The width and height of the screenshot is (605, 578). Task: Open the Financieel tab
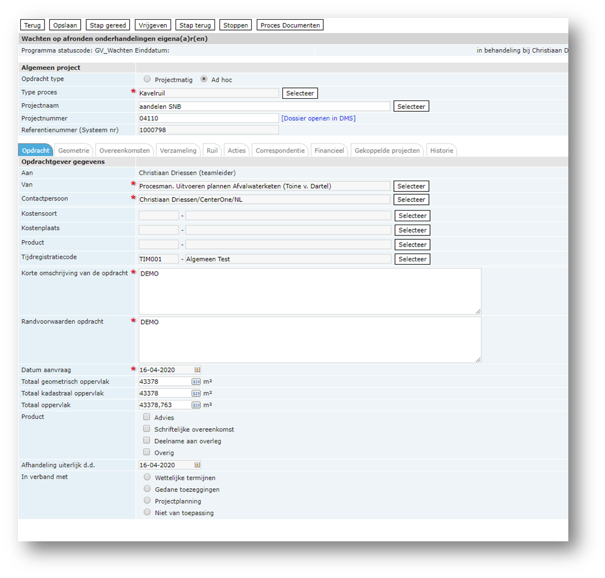(x=329, y=151)
